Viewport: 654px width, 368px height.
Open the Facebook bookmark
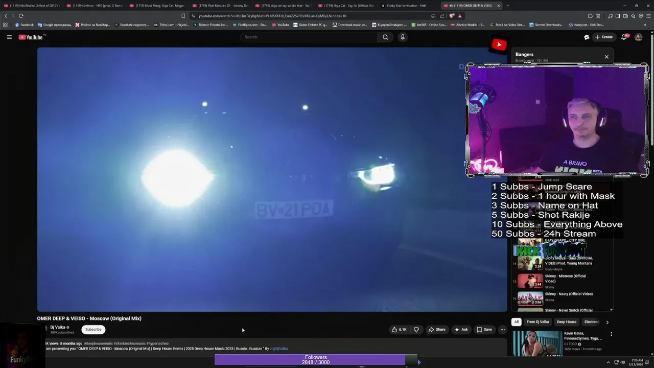(x=24, y=25)
